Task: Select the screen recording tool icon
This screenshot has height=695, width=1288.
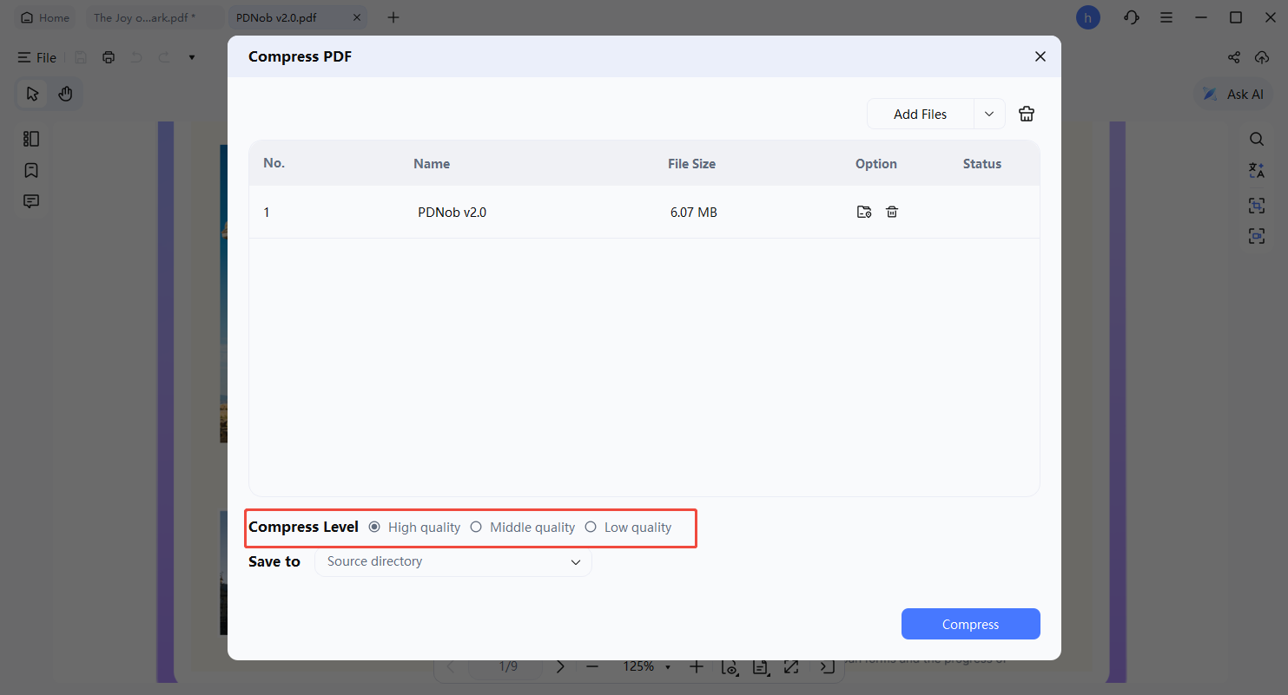Action: pyautogui.click(x=1257, y=235)
